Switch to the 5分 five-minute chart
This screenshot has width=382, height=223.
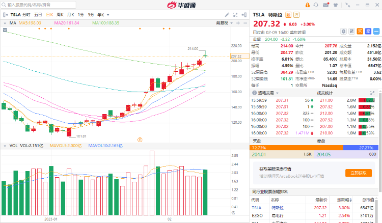(x=91, y=15)
